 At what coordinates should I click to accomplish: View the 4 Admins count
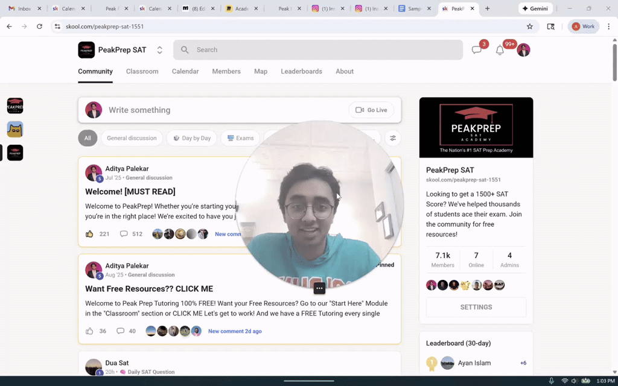pos(509,259)
